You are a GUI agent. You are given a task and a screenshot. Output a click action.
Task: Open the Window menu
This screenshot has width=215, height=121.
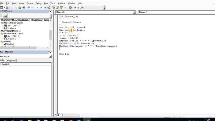(x=71, y=3)
